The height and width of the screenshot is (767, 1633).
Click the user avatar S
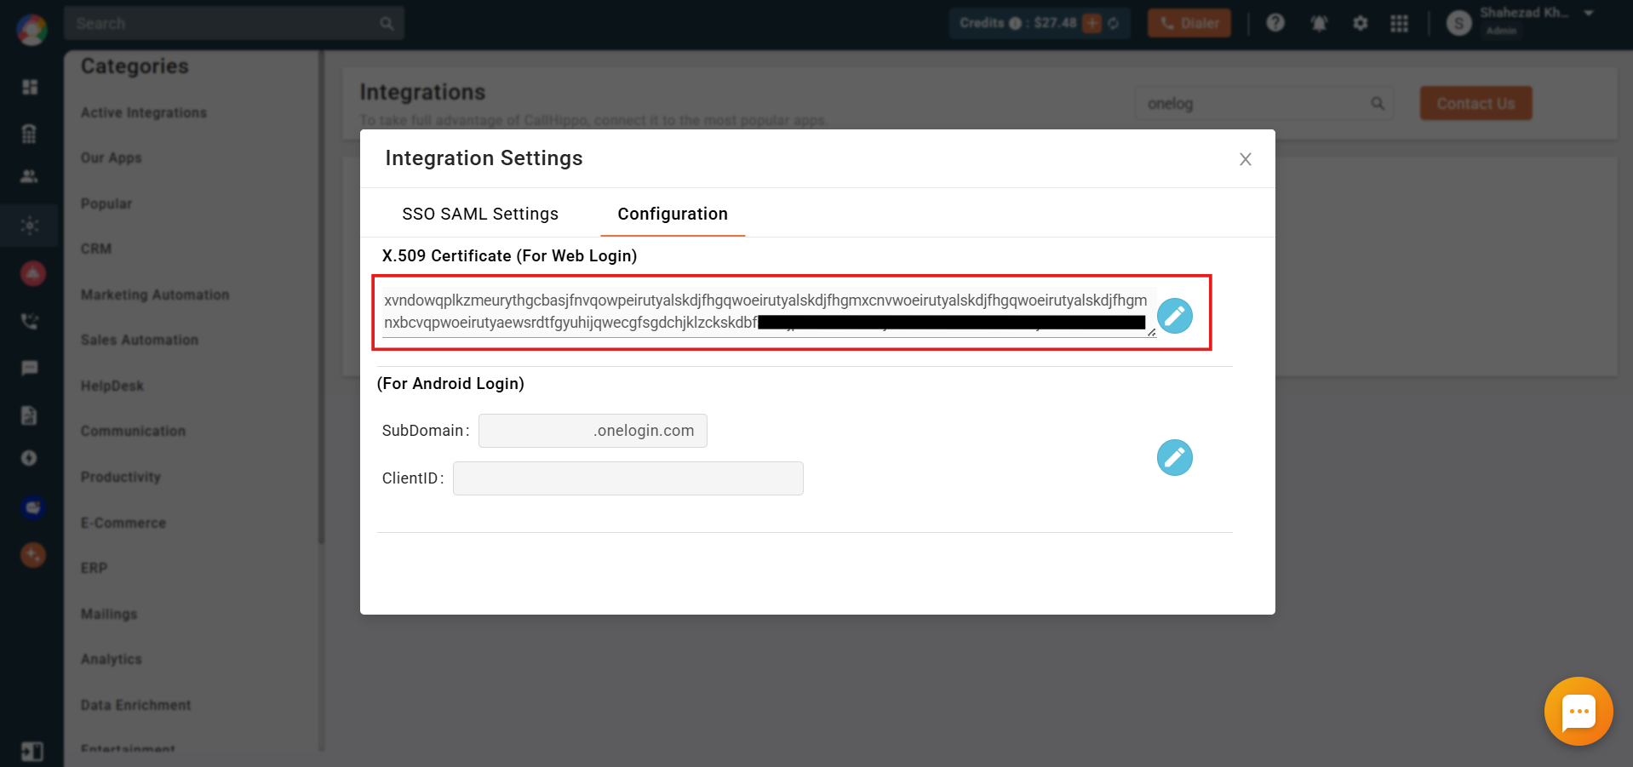click(1459, 23)
